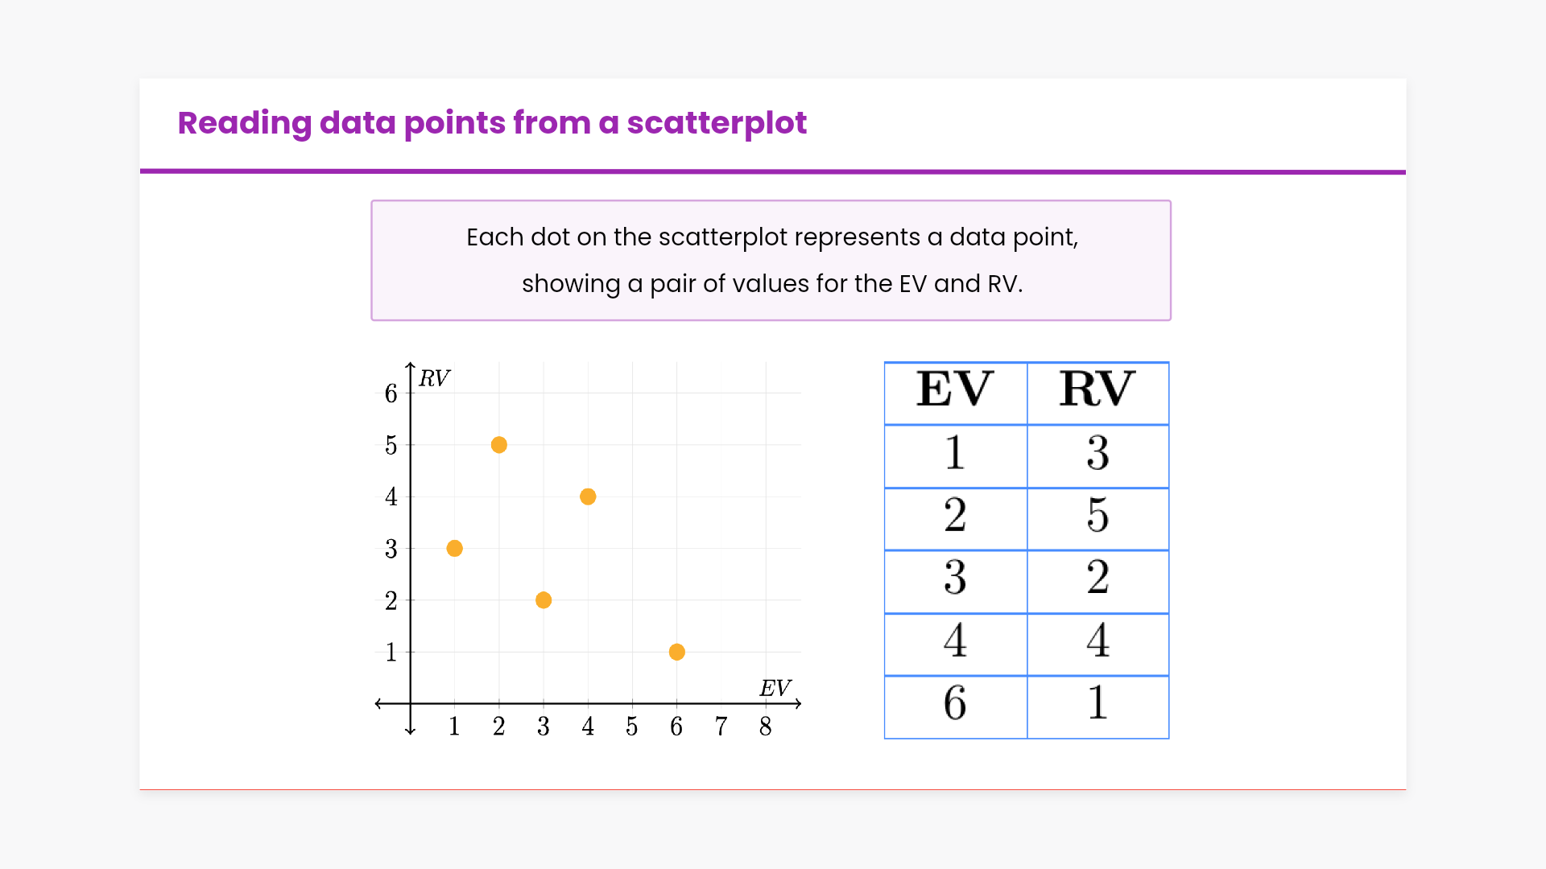This screenshot has width=1546, height=869.
Task: Click the table cell with RV value 1
Action: [1097, 705]
